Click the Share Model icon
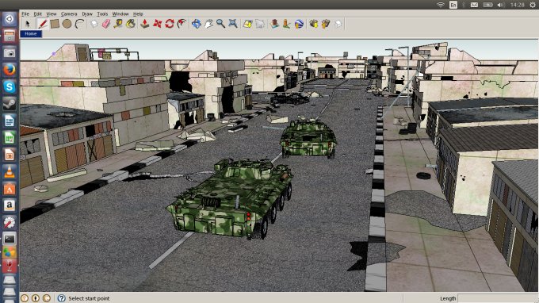Image resolution: width=539 pixels, height=303 pixels. point(326,24)
